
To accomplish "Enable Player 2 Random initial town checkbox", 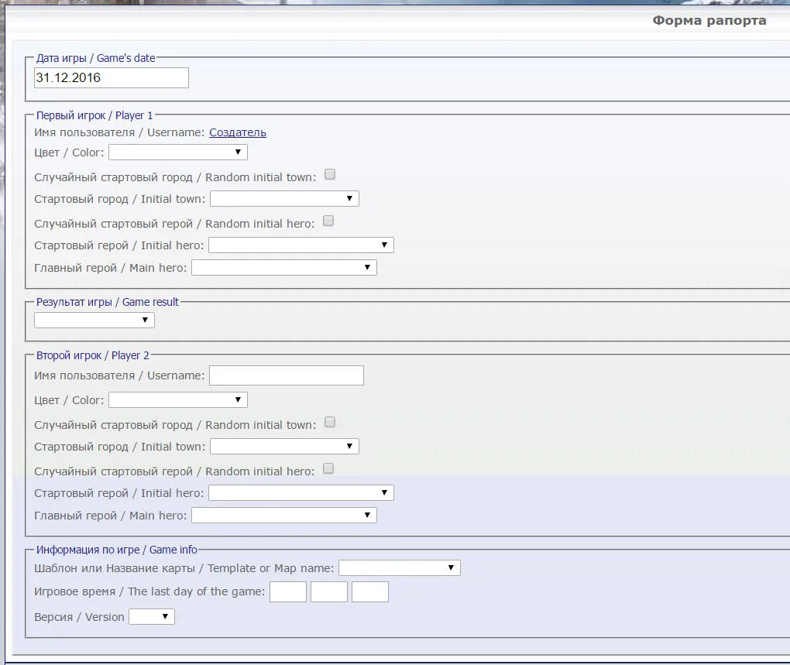I will pos(330,422).
